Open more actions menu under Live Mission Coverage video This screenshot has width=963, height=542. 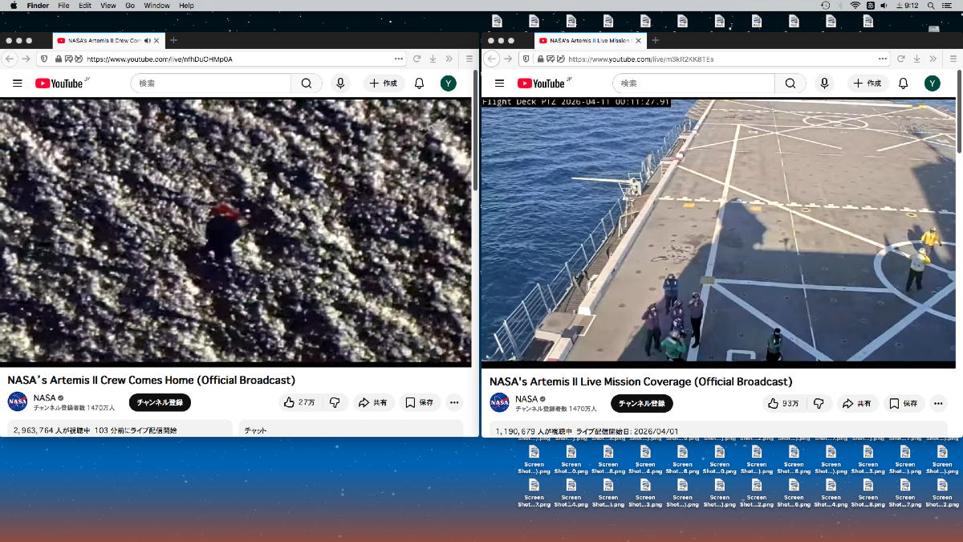[938, 402]
